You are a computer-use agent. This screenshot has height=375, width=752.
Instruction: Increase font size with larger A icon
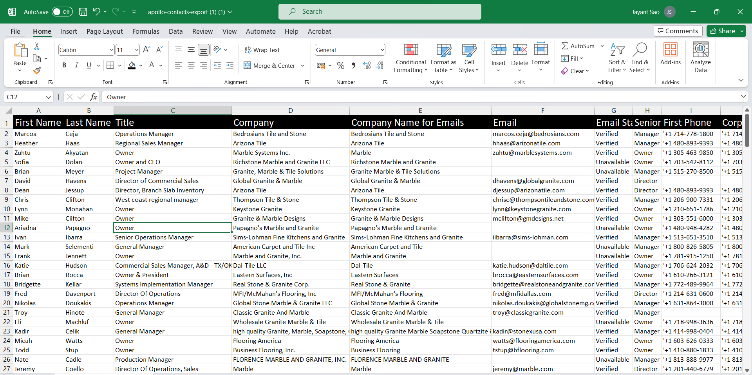(146, 50)
